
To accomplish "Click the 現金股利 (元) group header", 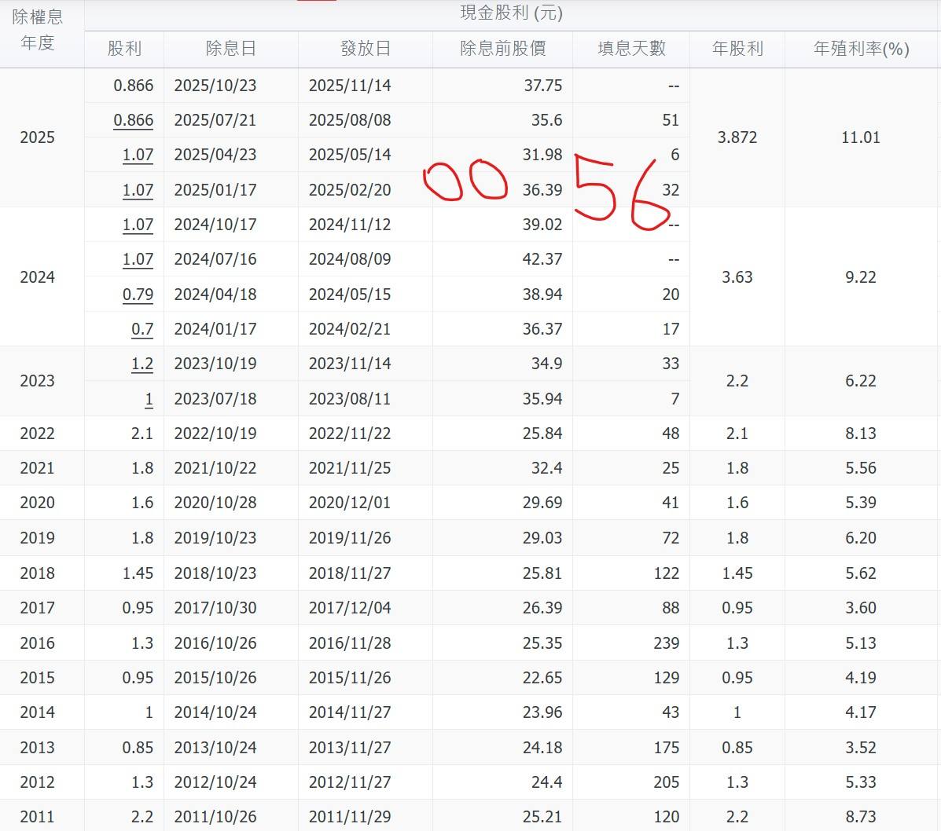I will tap(511, 13).
